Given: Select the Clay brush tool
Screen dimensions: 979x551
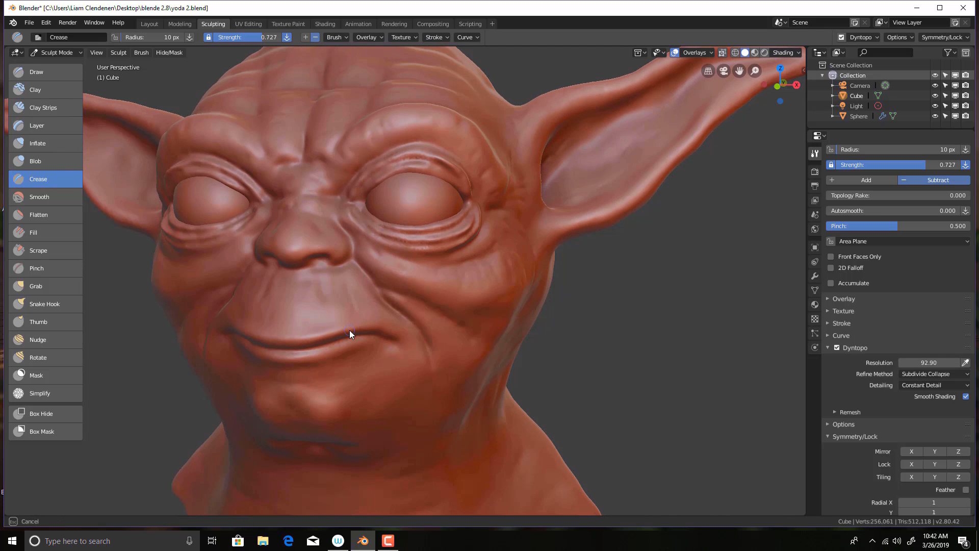Looking at the screenshot, I should tap(45, 90).
